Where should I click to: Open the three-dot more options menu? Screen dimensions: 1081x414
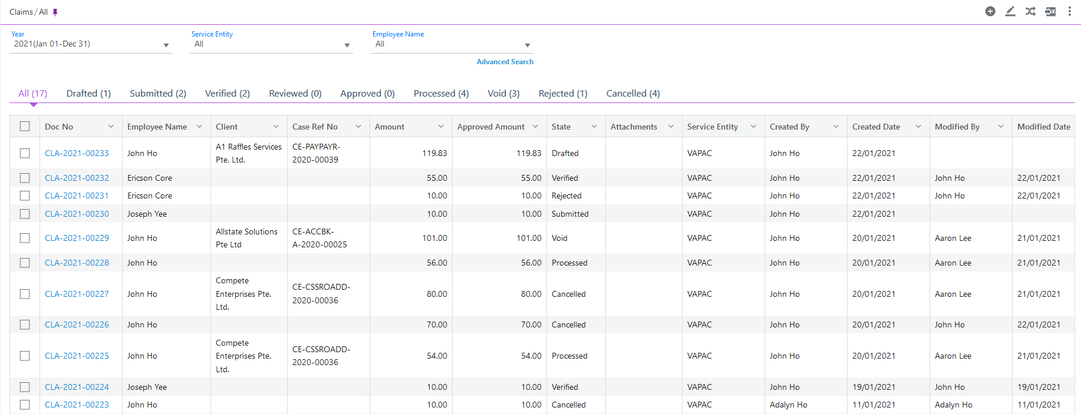coord(1069,11)
